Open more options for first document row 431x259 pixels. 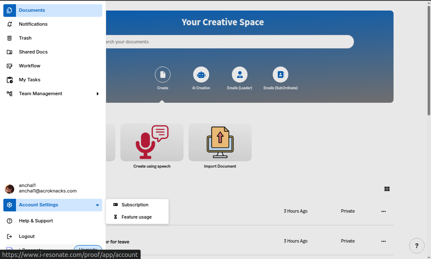point(383,211)
